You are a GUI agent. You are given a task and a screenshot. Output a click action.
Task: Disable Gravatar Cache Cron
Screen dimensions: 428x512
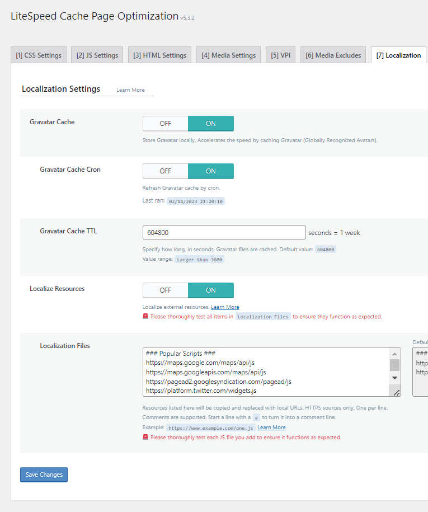166,171
